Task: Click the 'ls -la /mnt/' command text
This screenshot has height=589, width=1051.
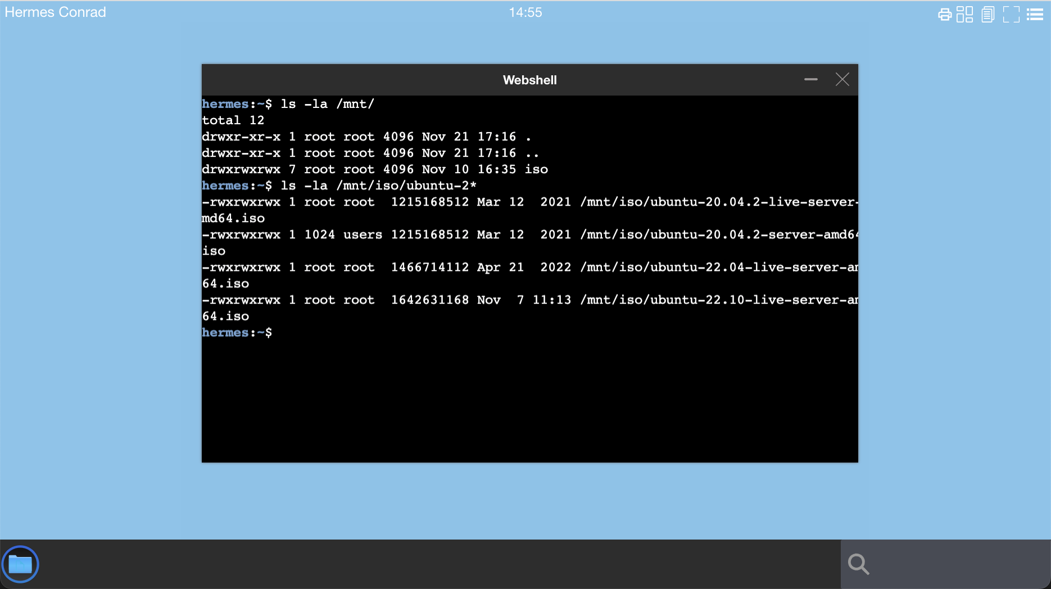Action: [327, 104]
